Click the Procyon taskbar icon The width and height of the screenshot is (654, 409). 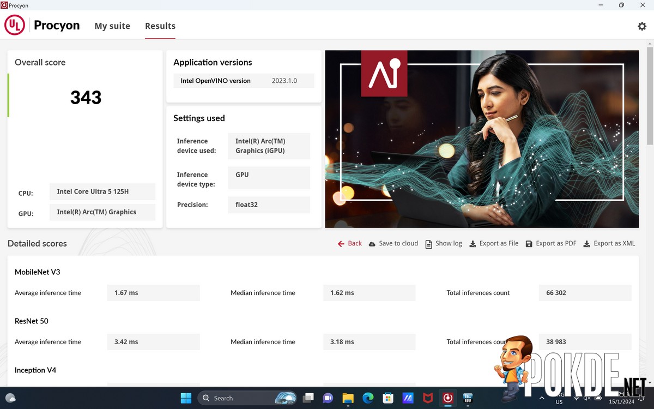tap(447, 398)
